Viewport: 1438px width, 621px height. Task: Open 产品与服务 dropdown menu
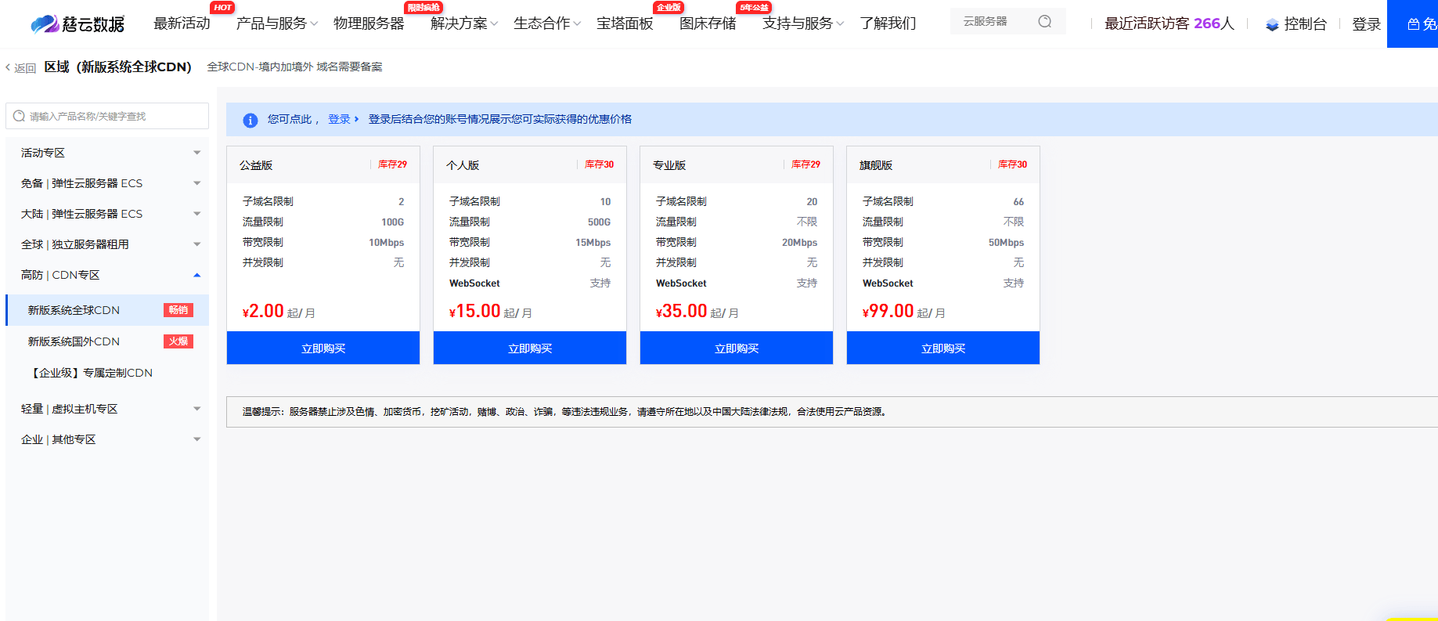tap(276, 23)
